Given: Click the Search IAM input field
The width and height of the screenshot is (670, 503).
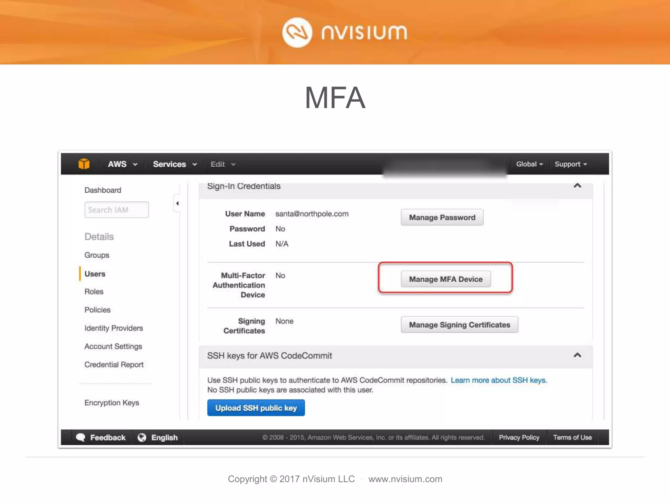Looking at the screenshot, I should [116, 210].
